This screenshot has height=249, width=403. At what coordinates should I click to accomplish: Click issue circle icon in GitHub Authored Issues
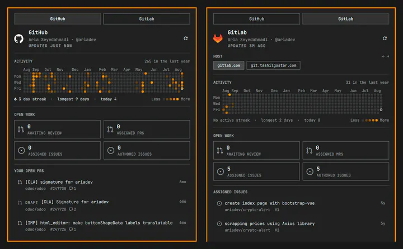(x=111, y=151)
